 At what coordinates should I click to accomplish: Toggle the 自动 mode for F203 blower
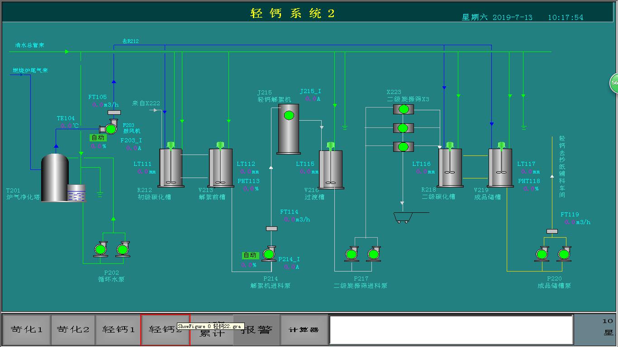[x=98, y=137]
